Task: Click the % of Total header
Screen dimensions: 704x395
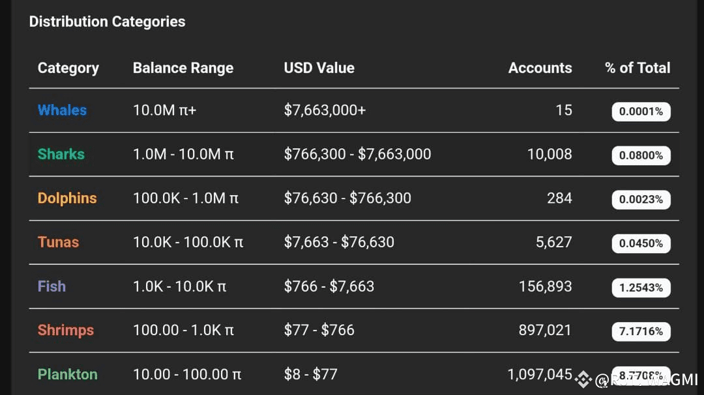Action: tap(638, 68)
